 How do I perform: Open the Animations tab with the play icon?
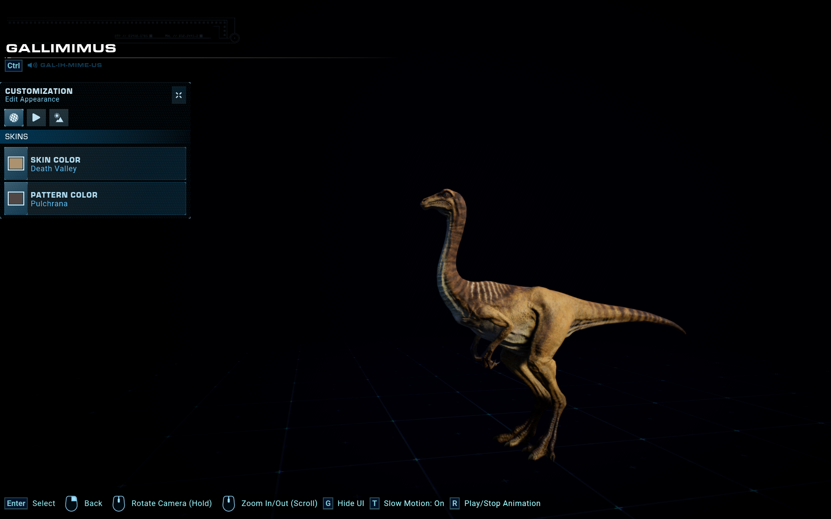(36, 118)
